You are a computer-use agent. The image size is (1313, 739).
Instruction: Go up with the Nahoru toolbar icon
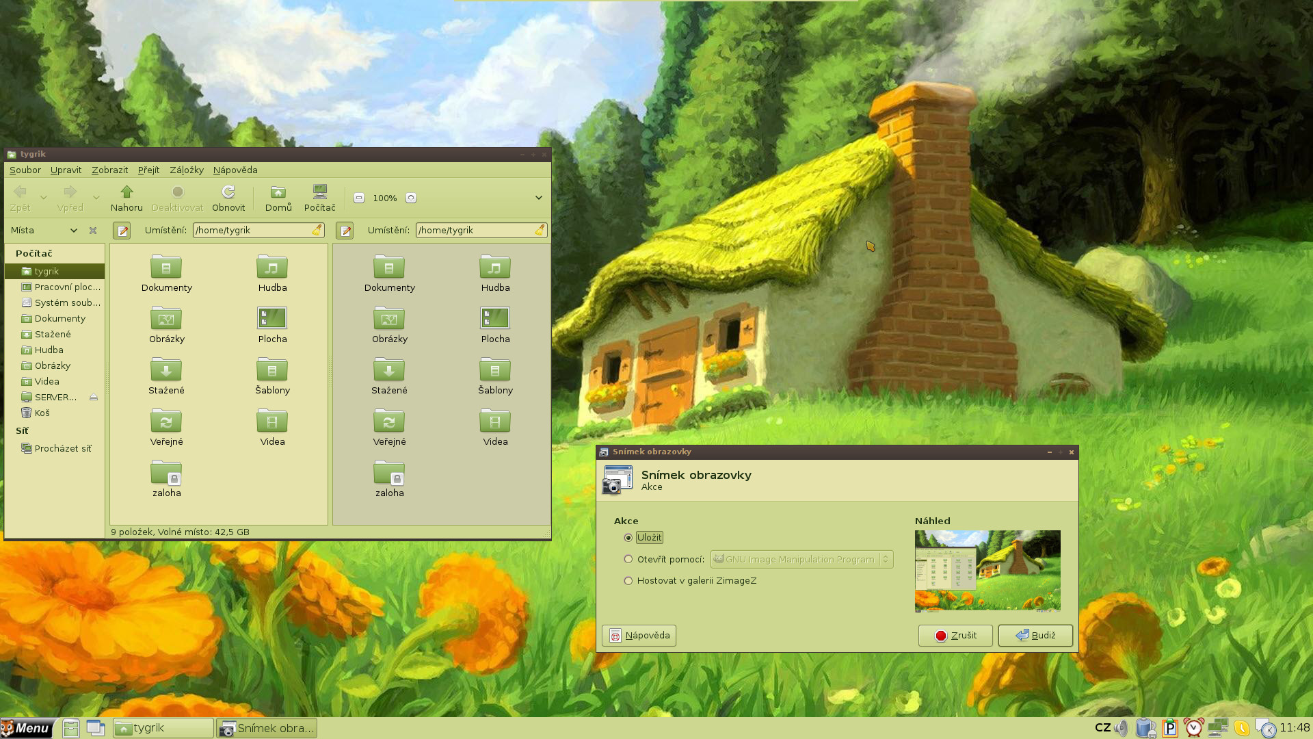click(127, 198)
